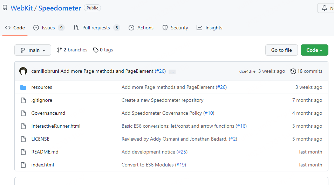The height and width of the screenshot is (185, 334).
Task: View the Insights tab
Action: (x=209, y=28)
